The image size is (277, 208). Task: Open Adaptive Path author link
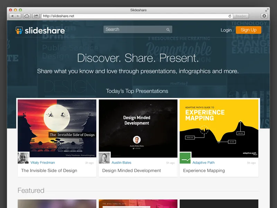tap(204, 163)
